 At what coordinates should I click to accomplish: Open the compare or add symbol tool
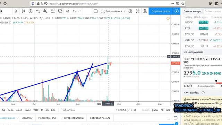31,11
